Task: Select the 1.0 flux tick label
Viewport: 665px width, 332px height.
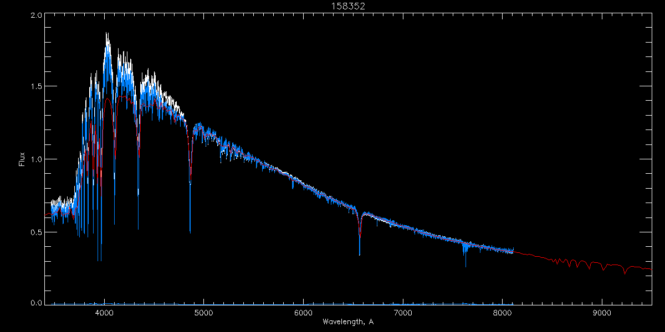Action: click(36, 159)
